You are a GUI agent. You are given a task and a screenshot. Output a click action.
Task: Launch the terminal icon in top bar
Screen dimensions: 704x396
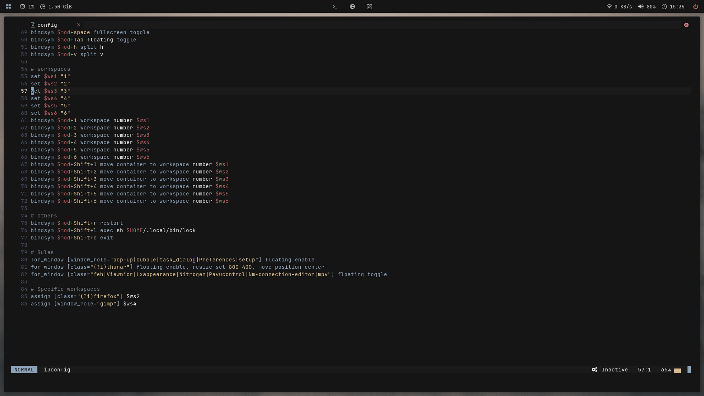(335, 7)
